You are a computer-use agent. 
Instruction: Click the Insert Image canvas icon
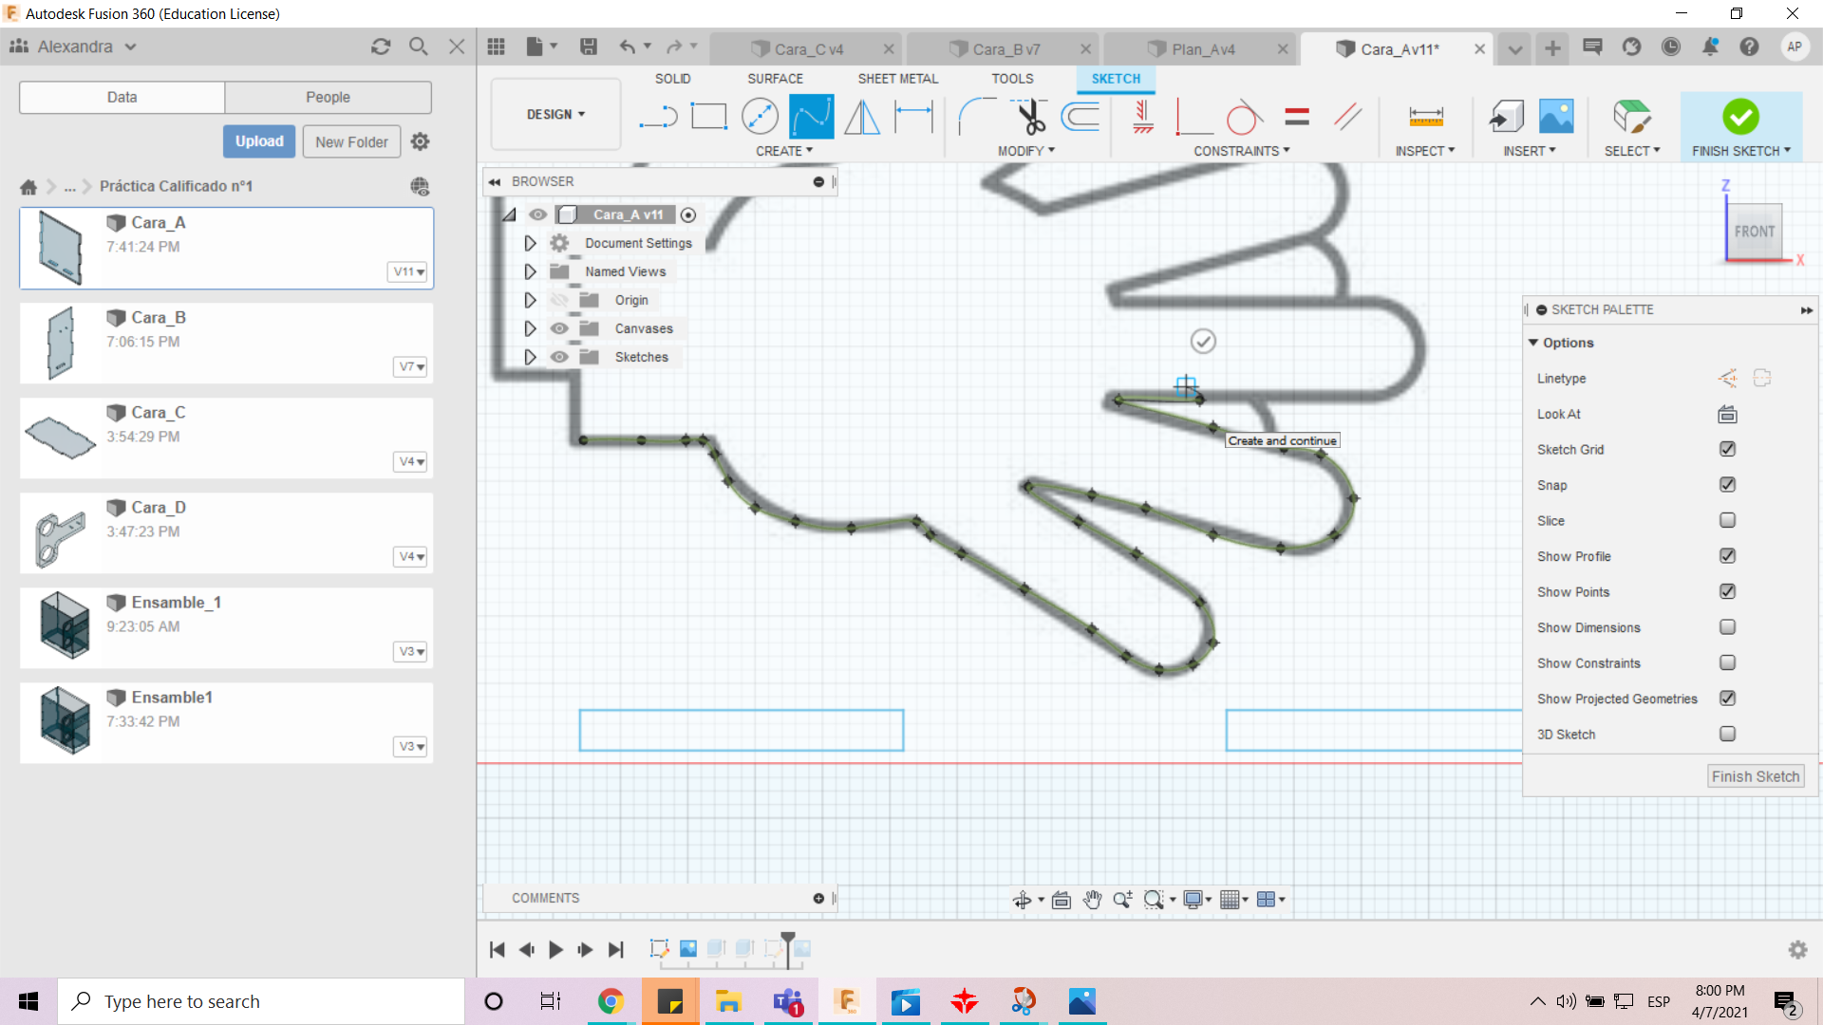[x=1555, y=117]
